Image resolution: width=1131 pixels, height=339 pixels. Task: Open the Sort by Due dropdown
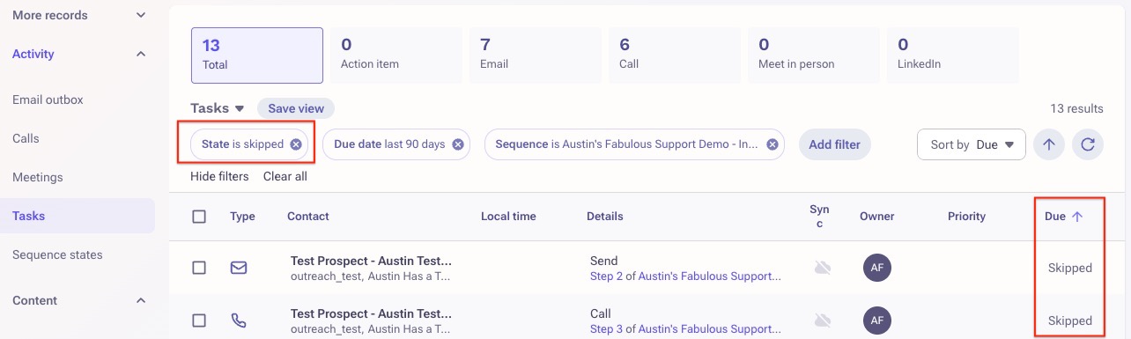pos(972,144)
